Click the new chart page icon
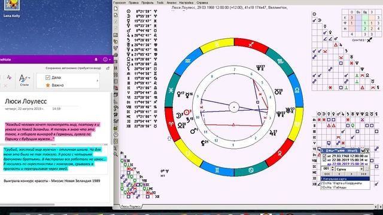This screenshot has height=215, width=383. (115, 9)
